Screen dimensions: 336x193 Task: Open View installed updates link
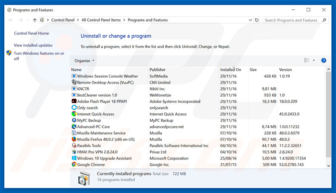coord(33,45)
